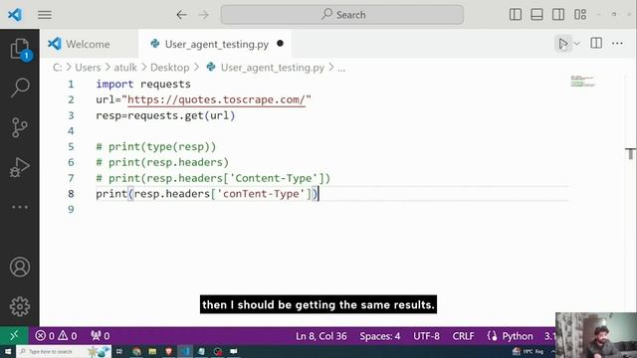The width and height of the screenshot is (637, 358).
Task: Click the VS Code logo icon
Action: 15,15
